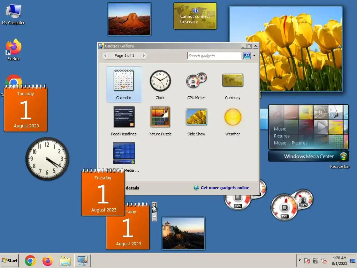Open the Action Center flag tray icon
357x268 pixels.
[307, 260]
